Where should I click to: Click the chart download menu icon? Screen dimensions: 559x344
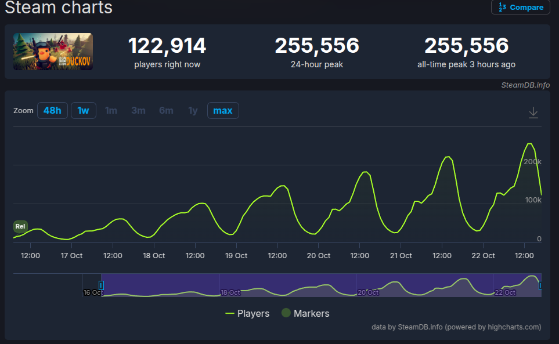pyautogui.click(x=533, y=113)
